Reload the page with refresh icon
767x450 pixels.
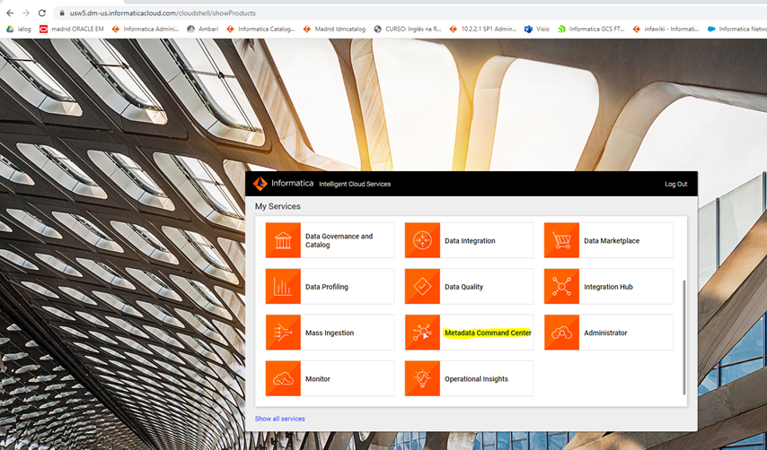pos(42,13)
